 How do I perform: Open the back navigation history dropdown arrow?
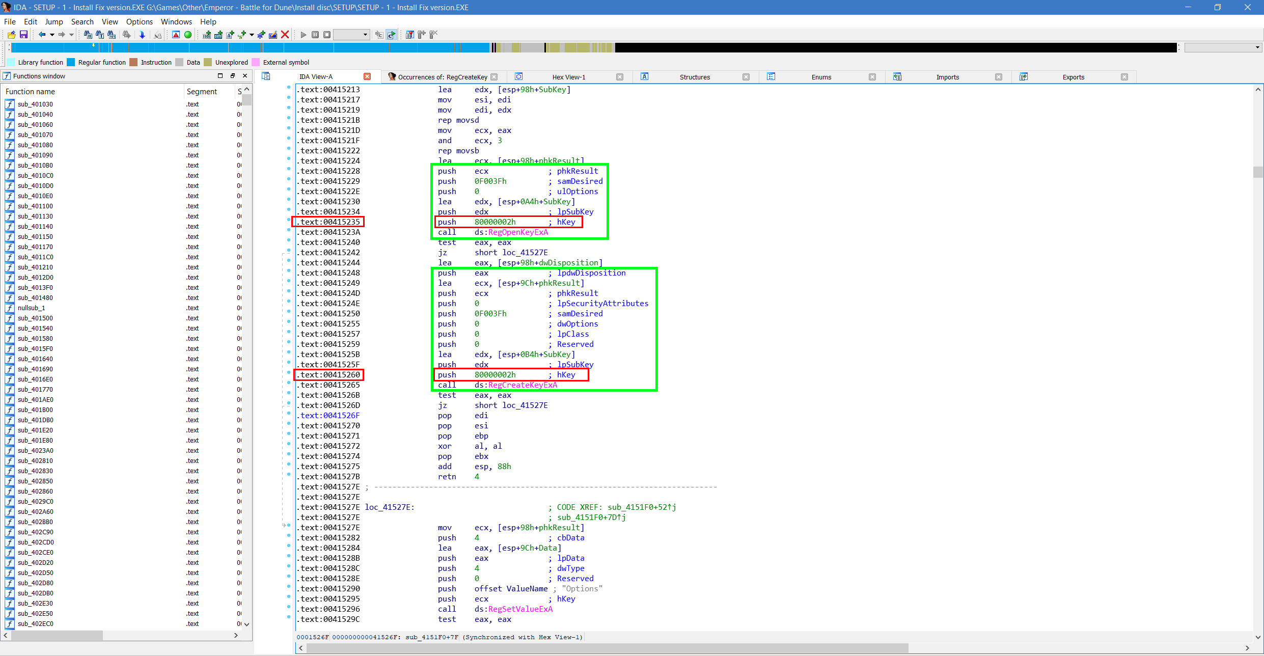tap(52, 35)
